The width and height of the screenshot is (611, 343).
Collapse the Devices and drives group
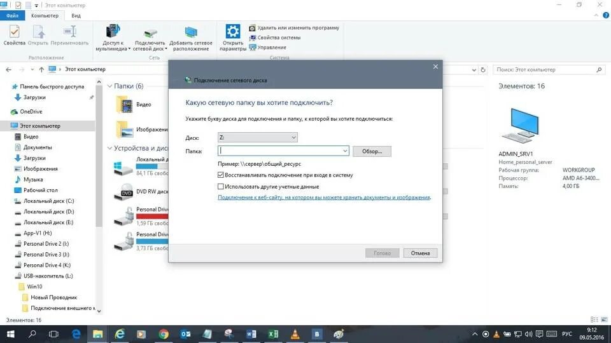pos(109,148)
